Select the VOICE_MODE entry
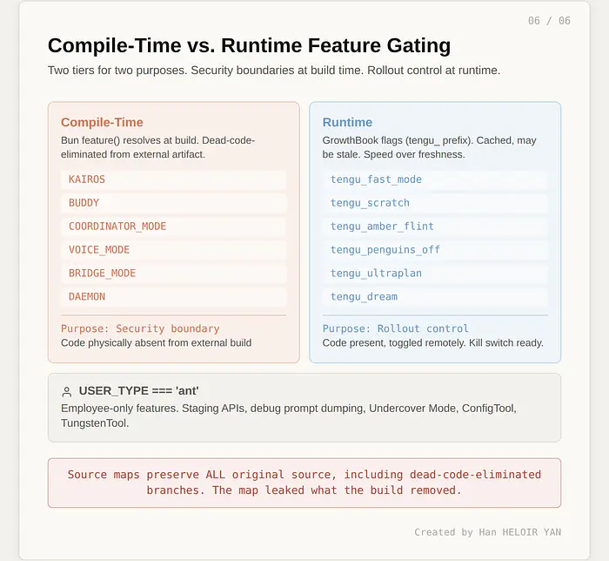 [x=173, y=250]
